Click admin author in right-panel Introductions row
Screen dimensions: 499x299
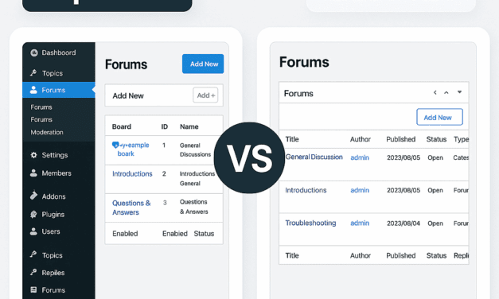[360, 190]
